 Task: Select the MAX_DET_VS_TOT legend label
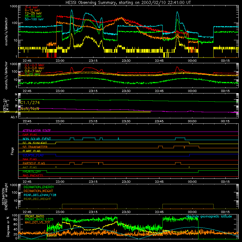[38, 222]
